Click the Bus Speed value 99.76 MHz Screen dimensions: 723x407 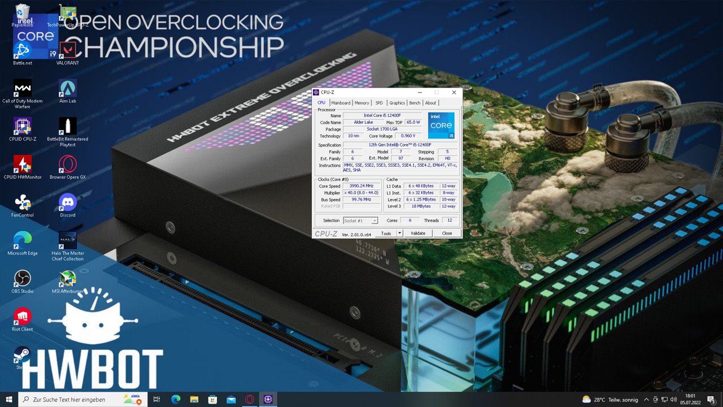coord(361,199)
